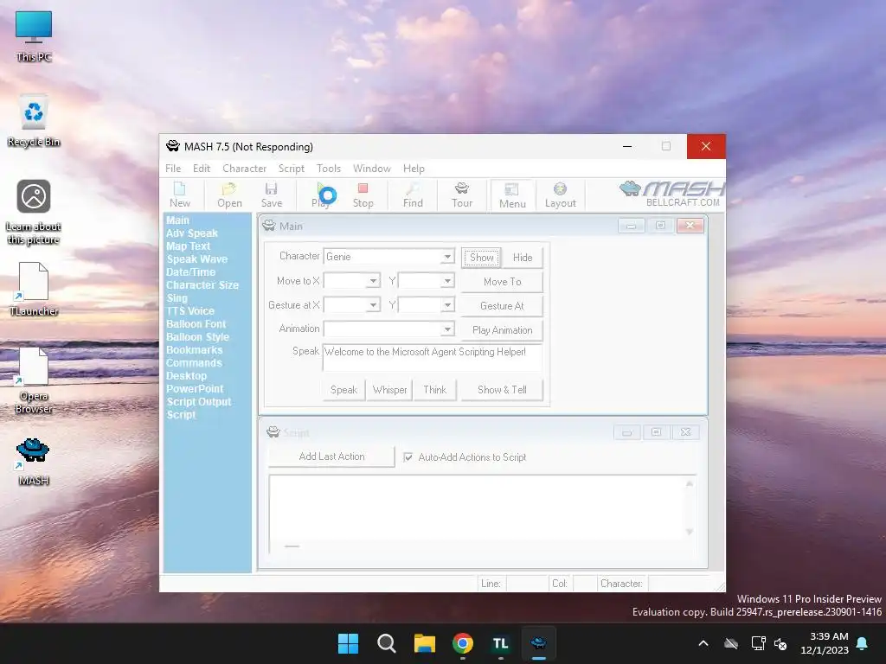Click the Save disk toolbar icon
The height and width of the screenshot is (664, 886).
click(271, 188)
